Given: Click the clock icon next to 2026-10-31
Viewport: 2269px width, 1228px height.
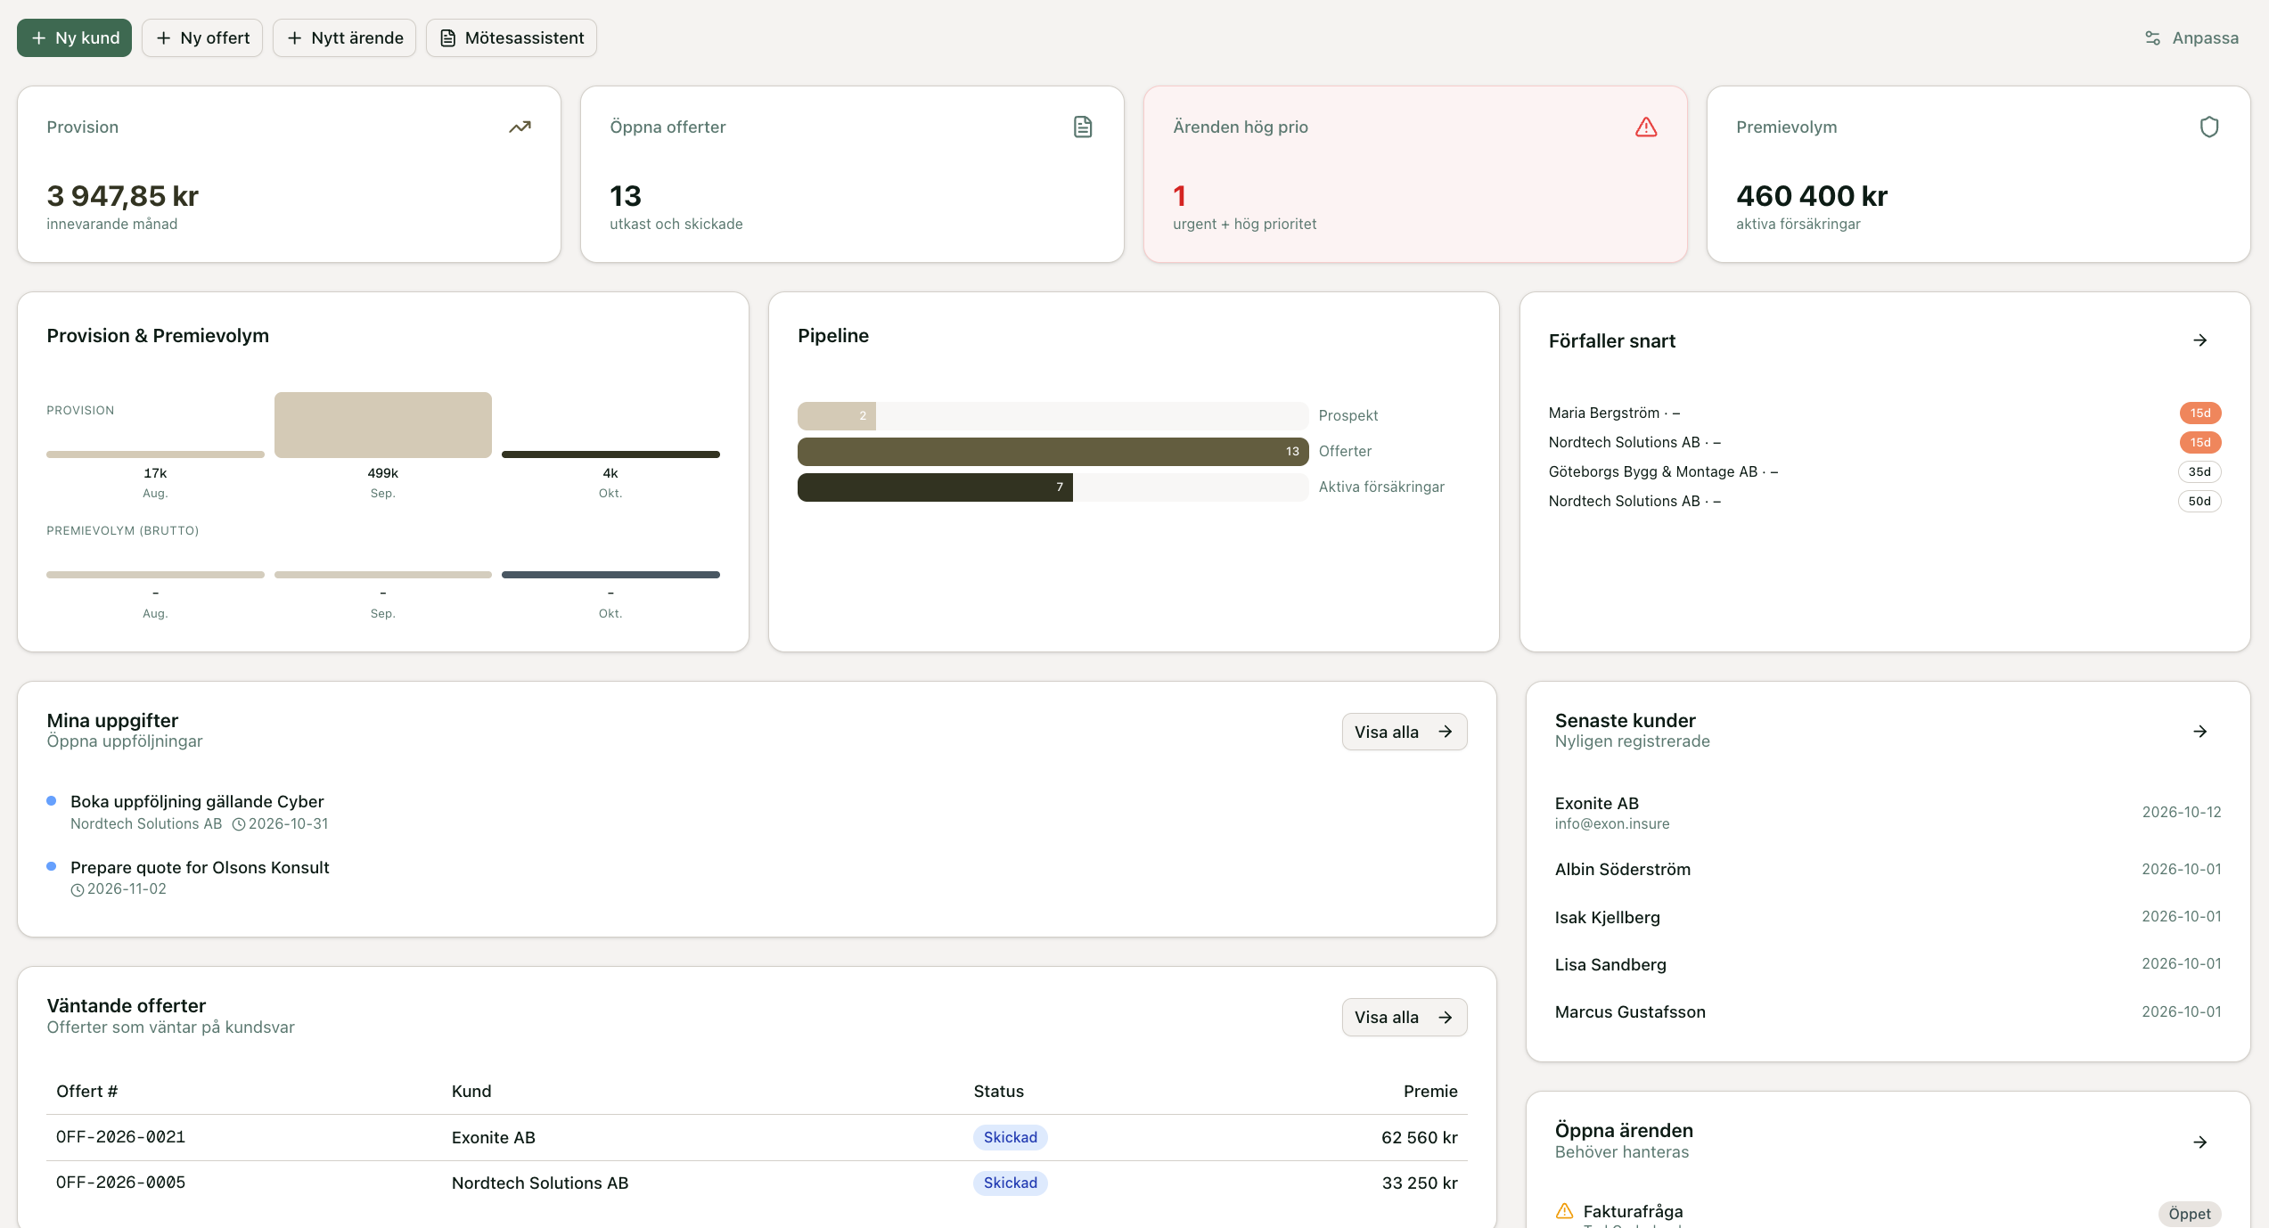Looking at the screenshot, I should coord(239,824).
